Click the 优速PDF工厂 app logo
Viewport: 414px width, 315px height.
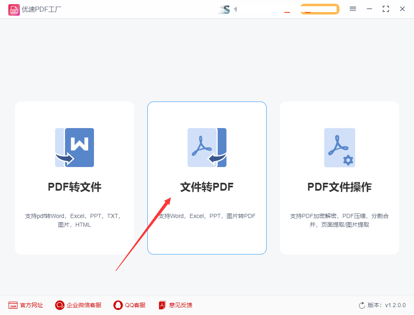click(x=14, y=10)
